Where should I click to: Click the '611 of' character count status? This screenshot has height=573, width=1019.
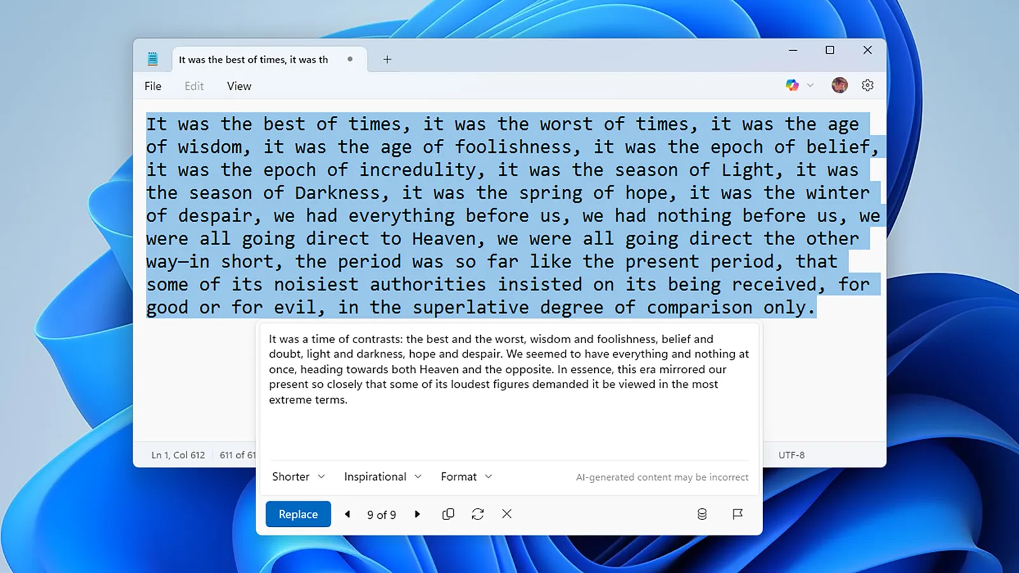click(238, 455)
